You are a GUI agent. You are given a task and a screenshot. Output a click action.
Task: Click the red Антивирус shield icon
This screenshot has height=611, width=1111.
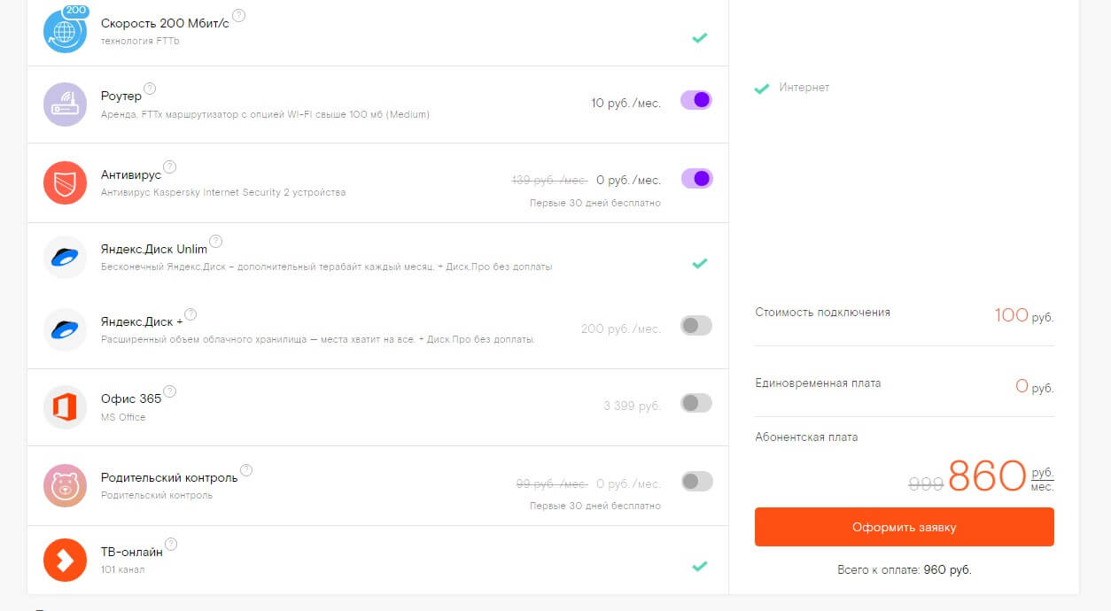(65, 182)
